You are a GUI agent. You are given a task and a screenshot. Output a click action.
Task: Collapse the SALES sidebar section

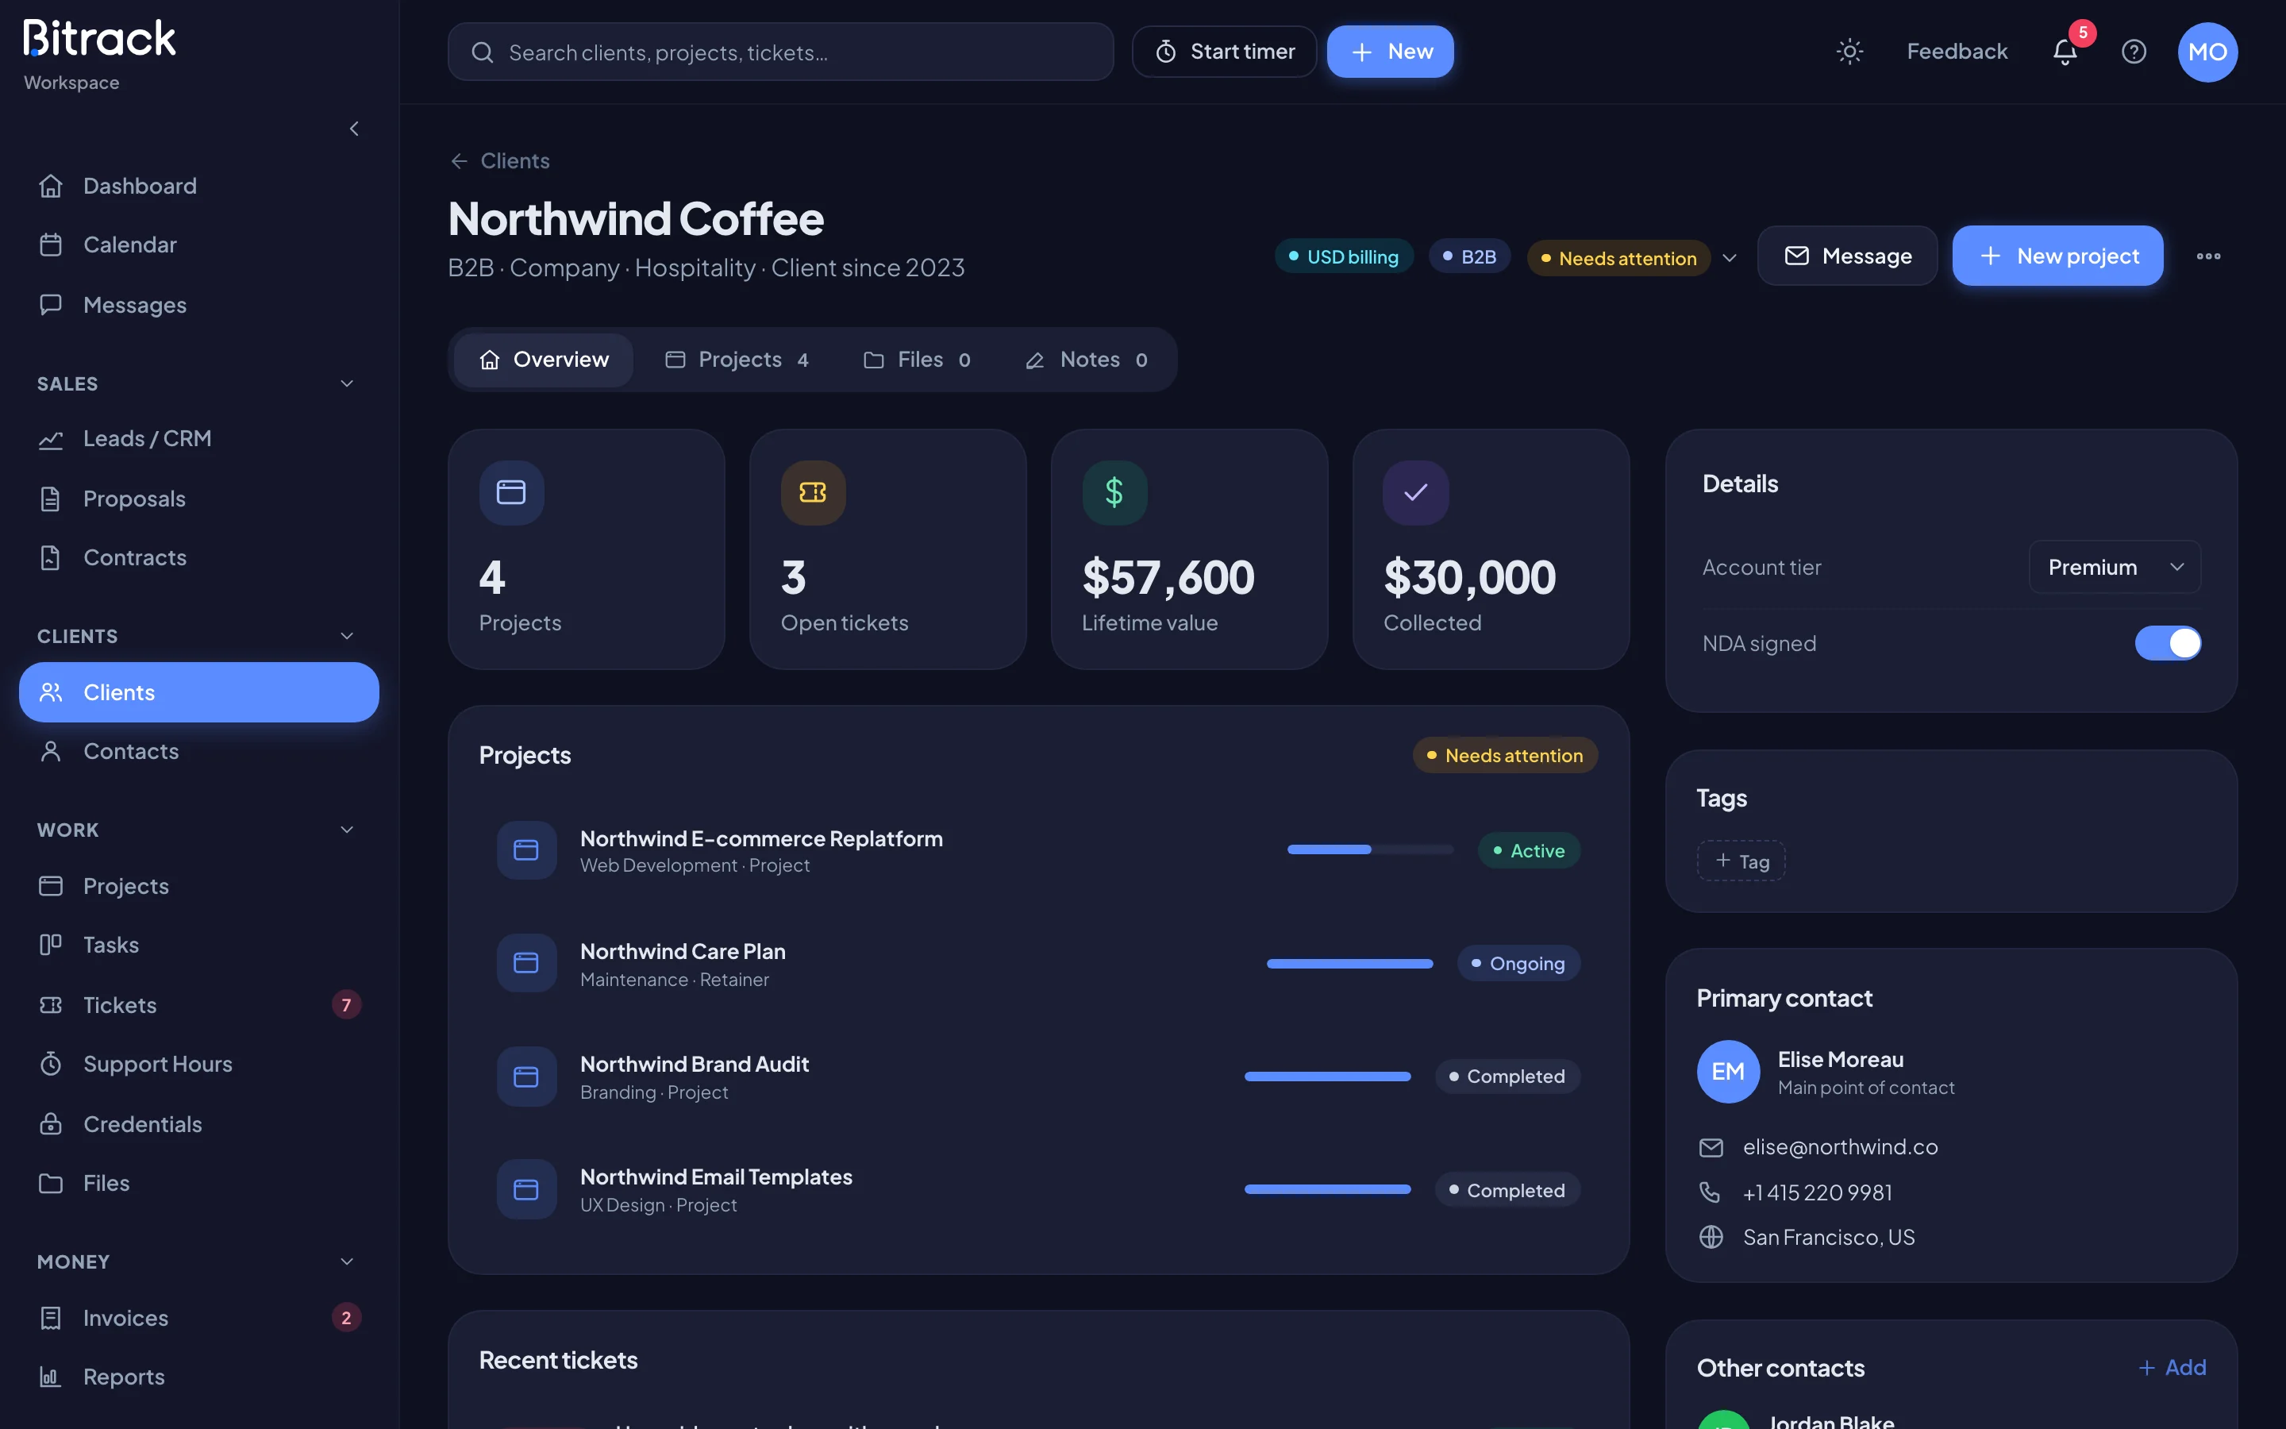347,383
